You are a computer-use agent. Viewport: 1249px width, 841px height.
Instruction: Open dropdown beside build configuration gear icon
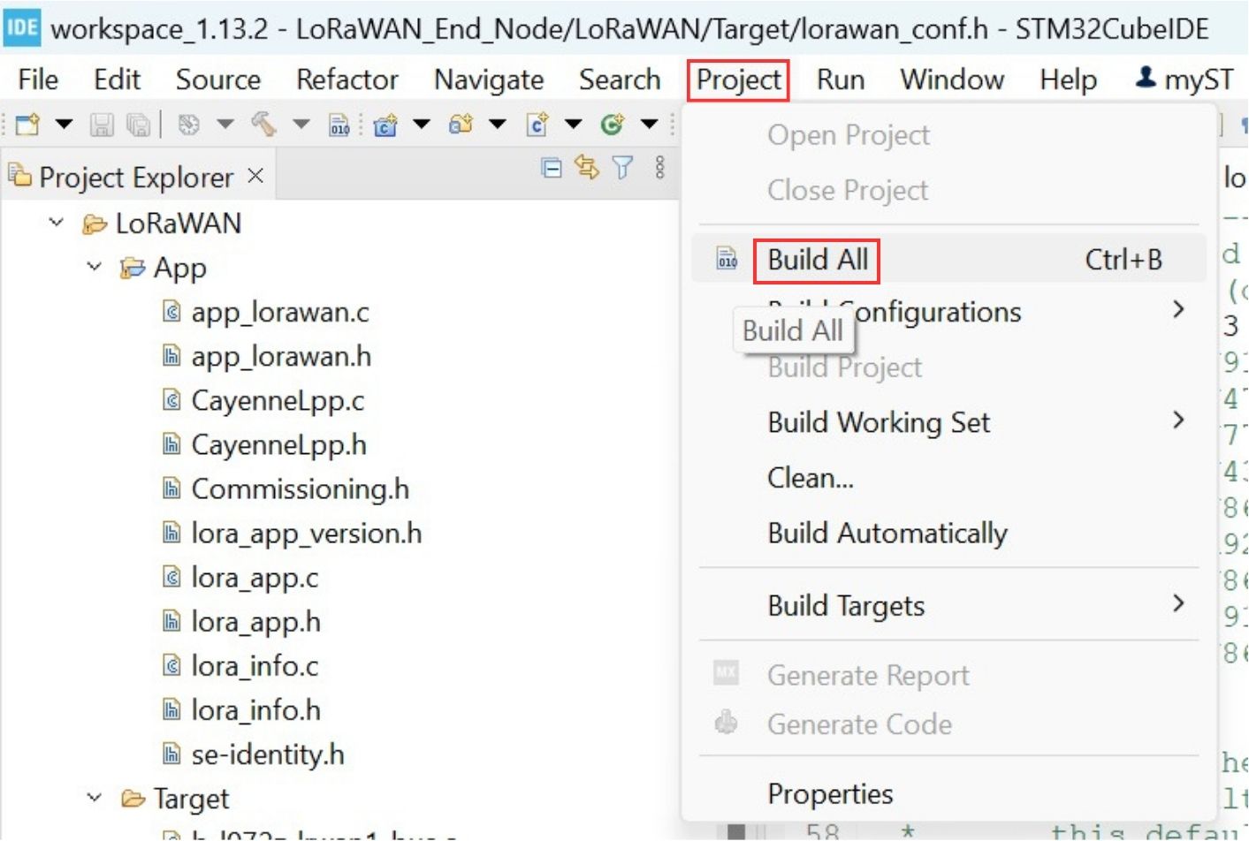[225, 125]
